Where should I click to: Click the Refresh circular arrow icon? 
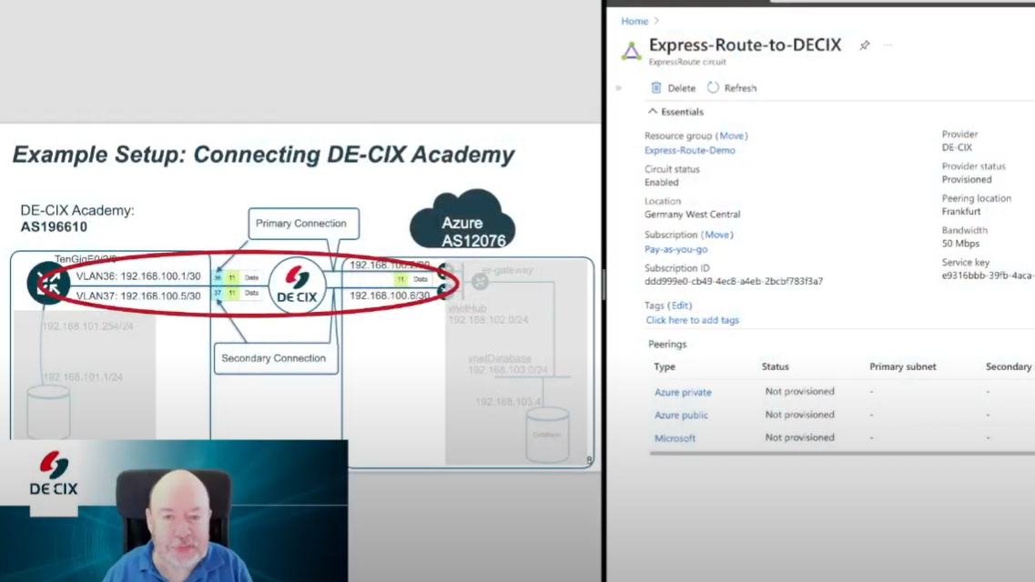pos(713,87)
